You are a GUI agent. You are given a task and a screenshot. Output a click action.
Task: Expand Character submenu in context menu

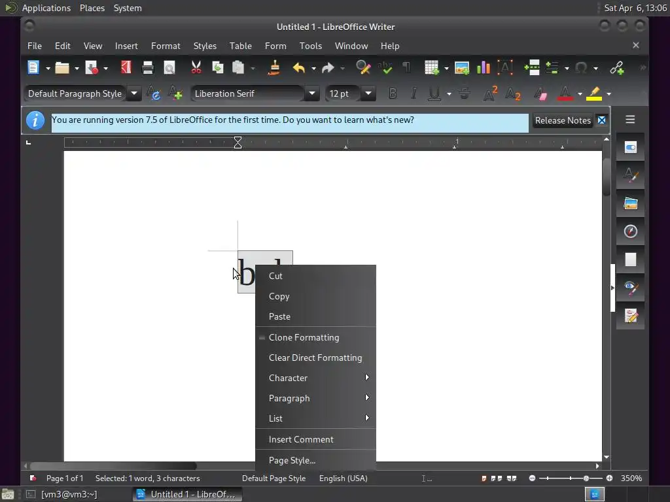coord(316,378)
